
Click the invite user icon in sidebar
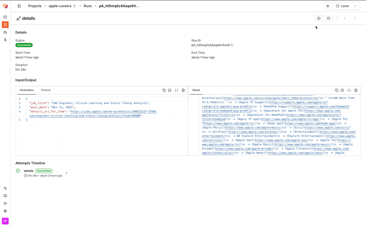pos(5,203)
